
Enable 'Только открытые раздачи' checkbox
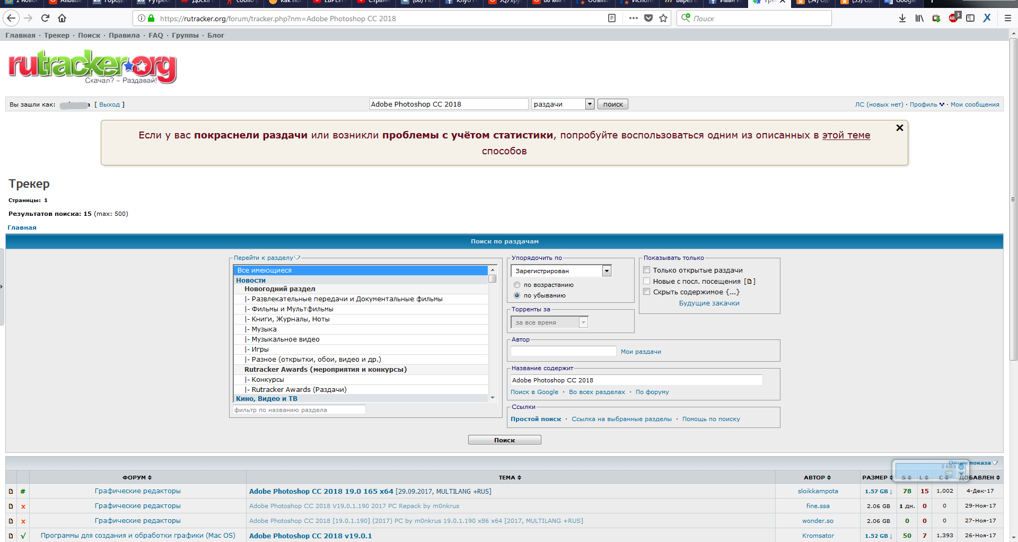click(646, 270)
